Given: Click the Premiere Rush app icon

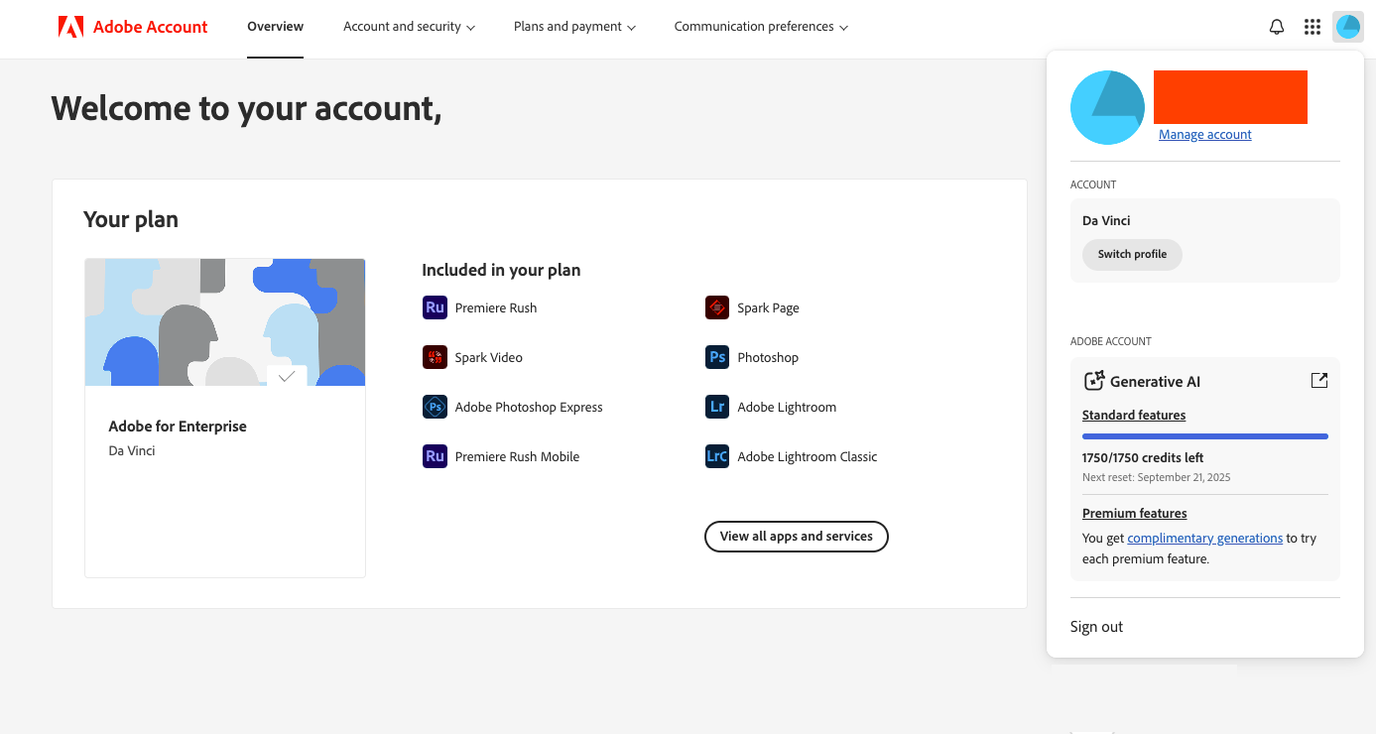Looking at the screenshot, I should [x=435, y=307].
